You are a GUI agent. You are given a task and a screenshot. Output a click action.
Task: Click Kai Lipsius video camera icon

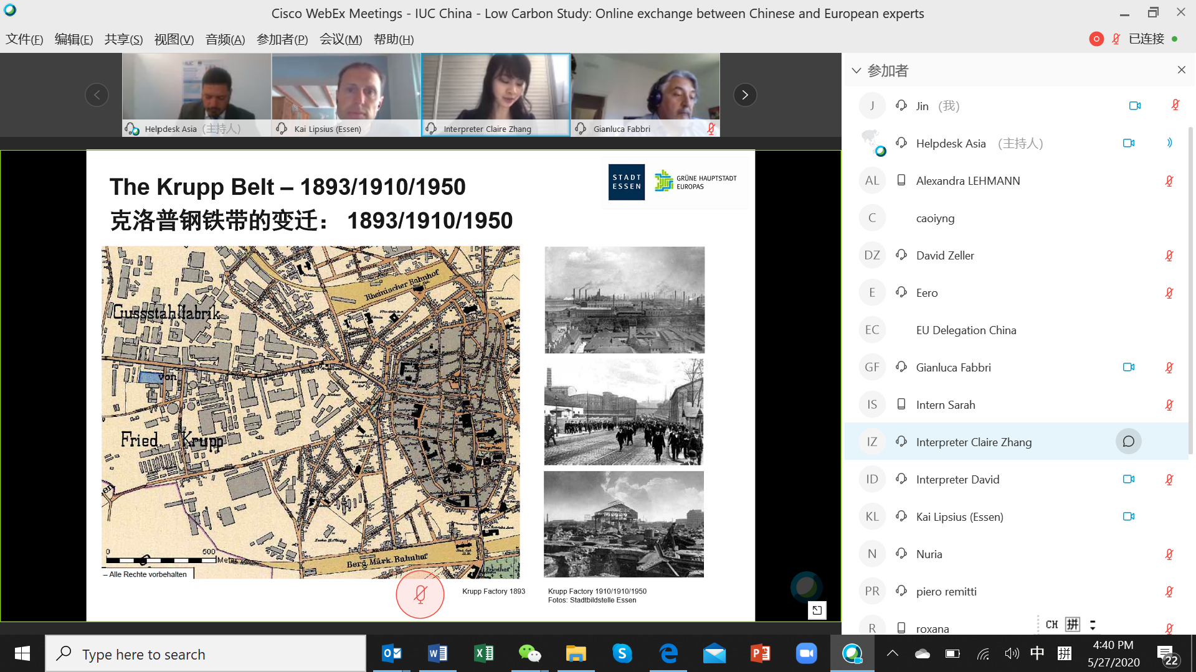point(1128,516)
